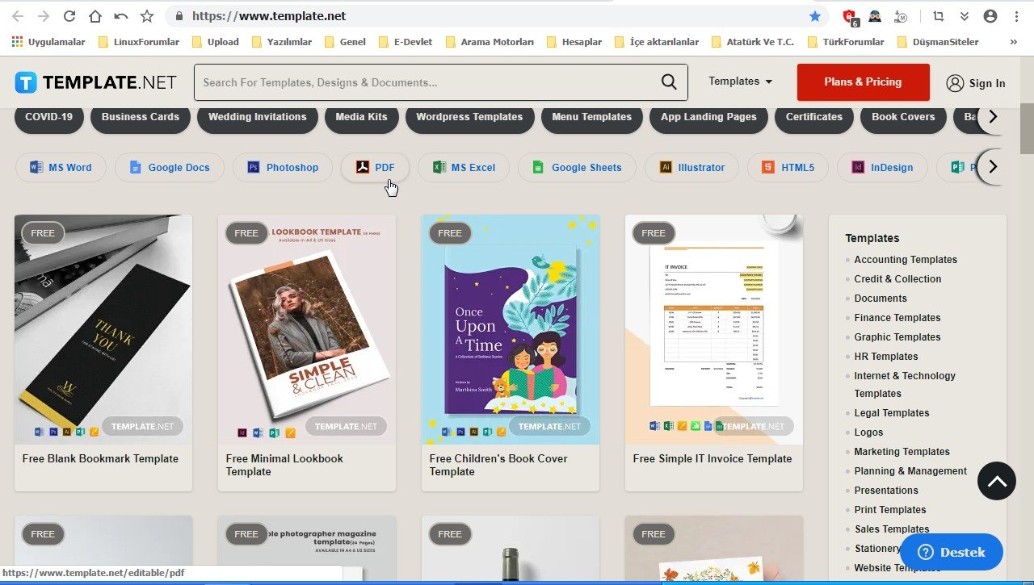Image resolution: width=1034 pixels, height=585 pixels.
Task: Open the Presentations sidebar link
Action: (x=886, y=491)
